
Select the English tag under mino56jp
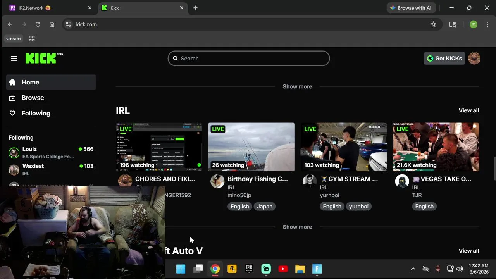pyautogui.click(x=239, y=207)
